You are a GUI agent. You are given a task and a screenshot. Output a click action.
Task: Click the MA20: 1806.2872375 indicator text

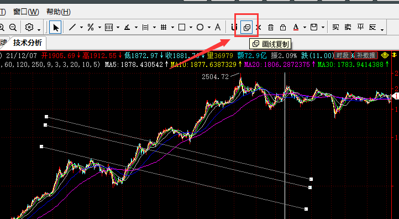[x=277, y=64]
